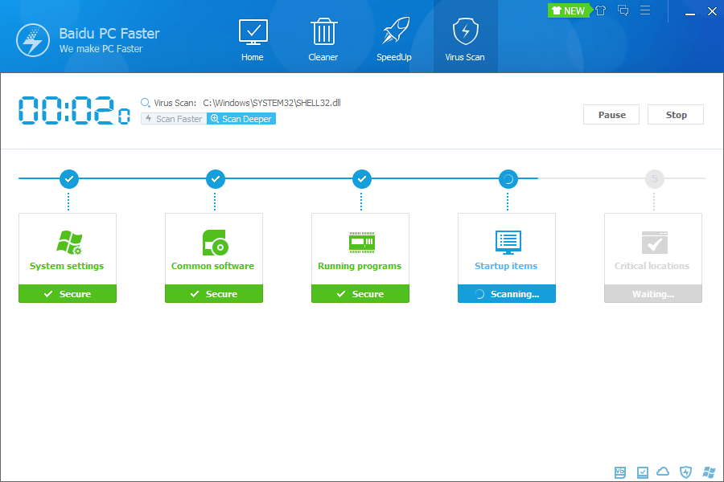Viewport: 724px width, 482px height.
Task: Click the Running programs step checkmark
Action: click(x=362, y=179)
